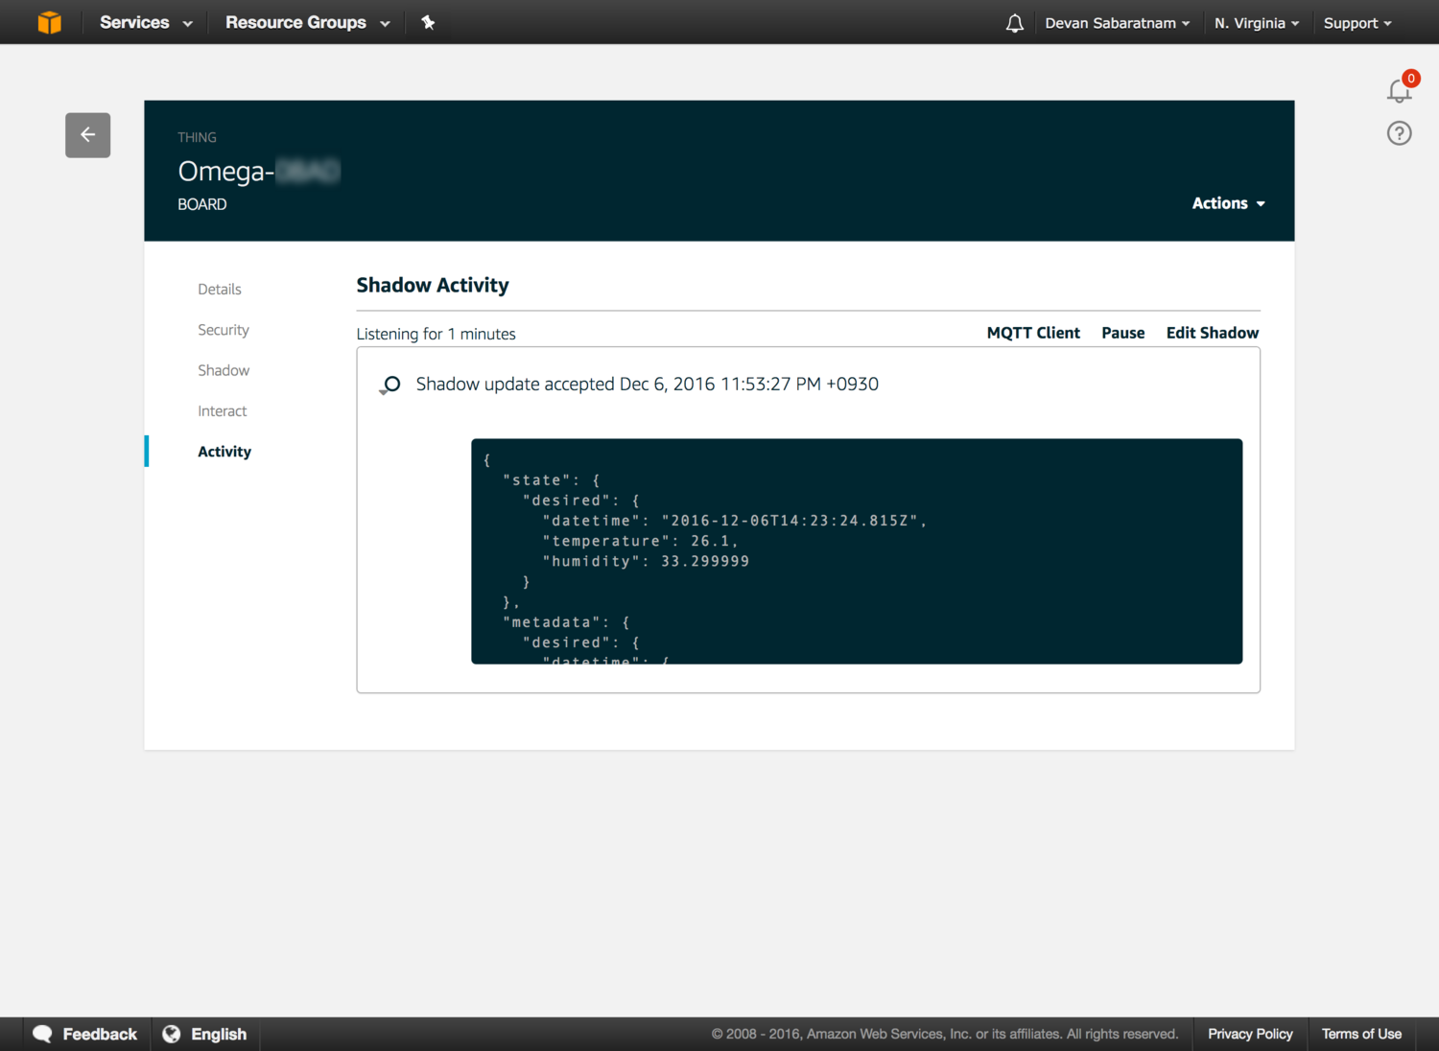This screenshot has height=1051, width=1439.
Task: Click the Edit Shadow button
Action: (1212, 333)
